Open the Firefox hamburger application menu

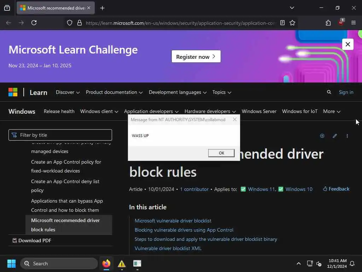pyautogui.click(x=353, y=23)
